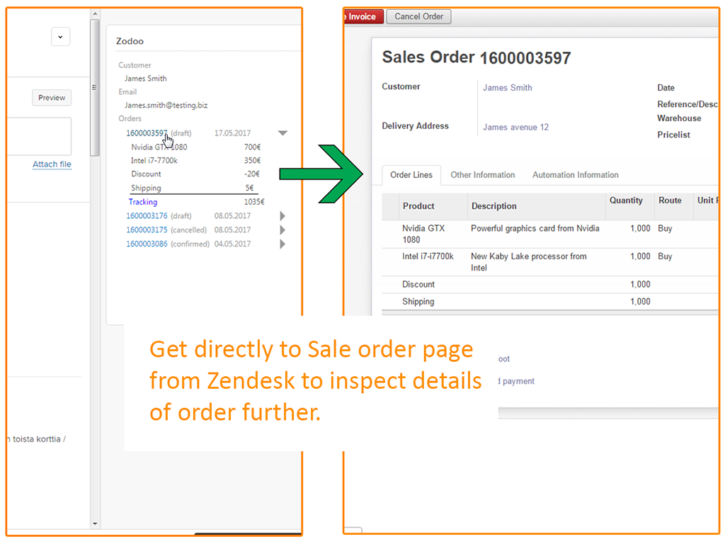Image resolution: width=725 pixels, height=544 pixels.
Task: Switch to Other Information tab
Action: (483, 175)
